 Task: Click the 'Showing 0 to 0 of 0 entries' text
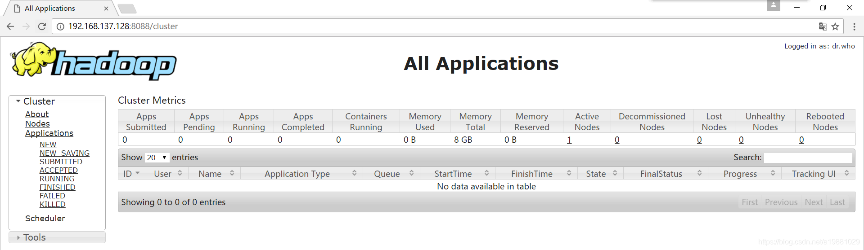tap(173, 202)
